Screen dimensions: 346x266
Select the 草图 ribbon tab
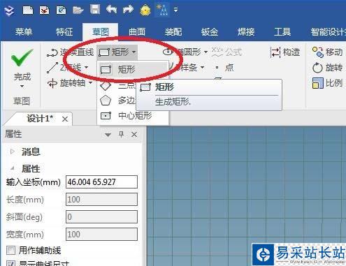pyautogui.click(x=101, y=32)
